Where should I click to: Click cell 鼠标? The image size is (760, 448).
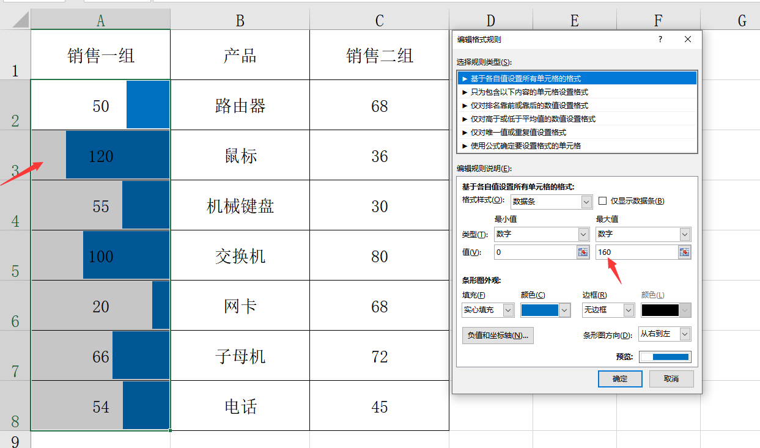[x=240, y=155]
